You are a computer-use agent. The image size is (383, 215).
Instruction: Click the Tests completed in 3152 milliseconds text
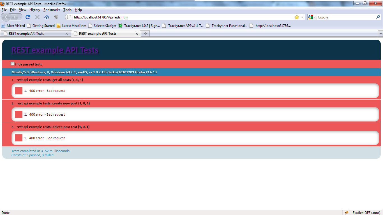[41, 151]
